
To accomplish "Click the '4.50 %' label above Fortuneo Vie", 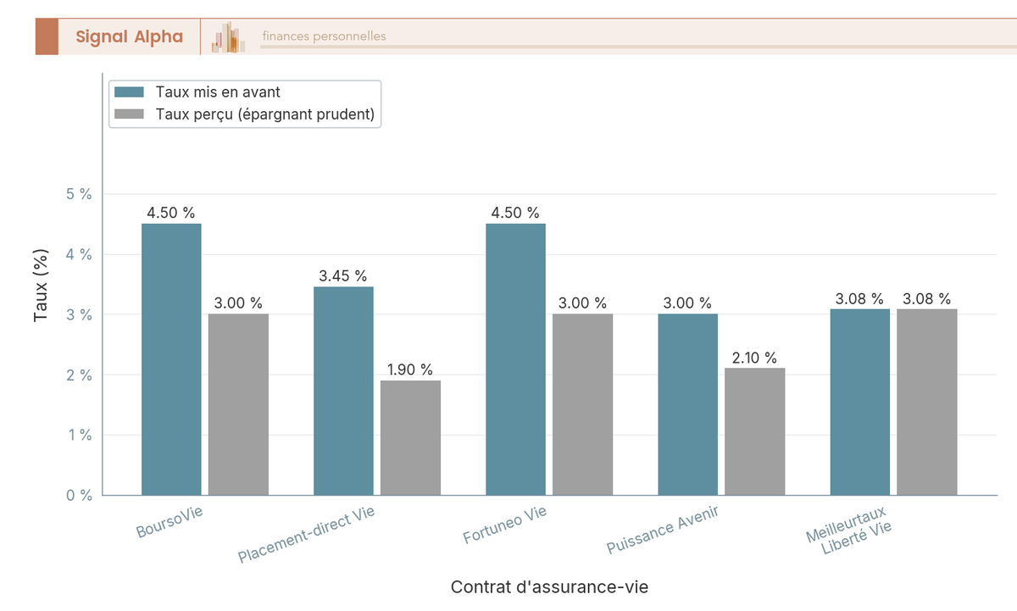I will coord(515,213).
